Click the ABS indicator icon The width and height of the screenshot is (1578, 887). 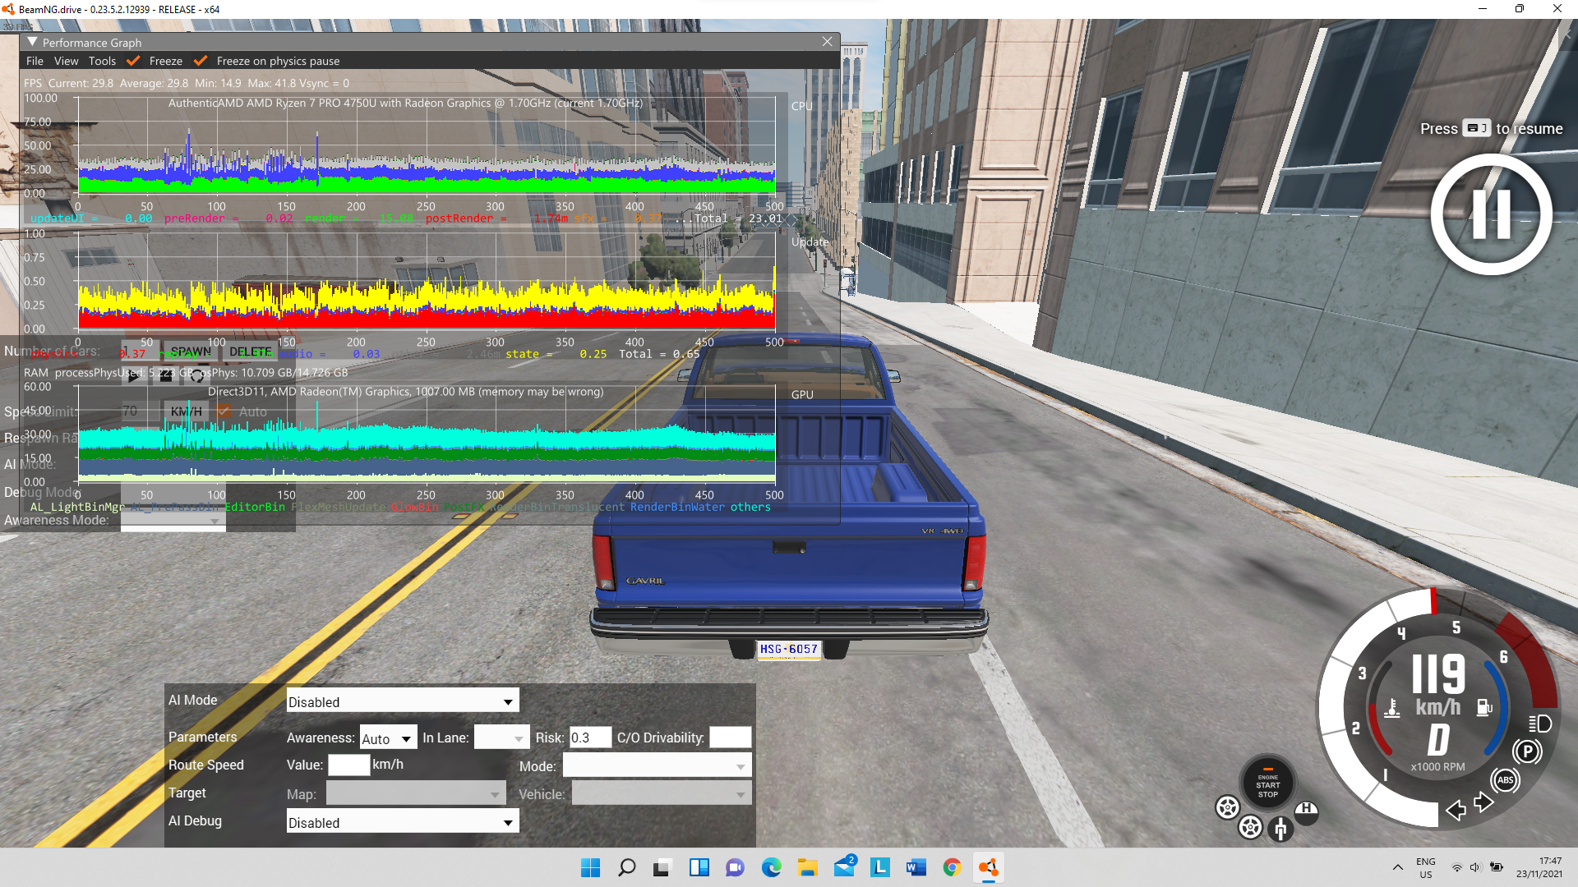coord(1505,780)
